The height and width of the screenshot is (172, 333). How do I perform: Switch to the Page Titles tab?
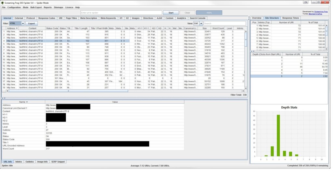pyautogui.click(x=71, y=18)
